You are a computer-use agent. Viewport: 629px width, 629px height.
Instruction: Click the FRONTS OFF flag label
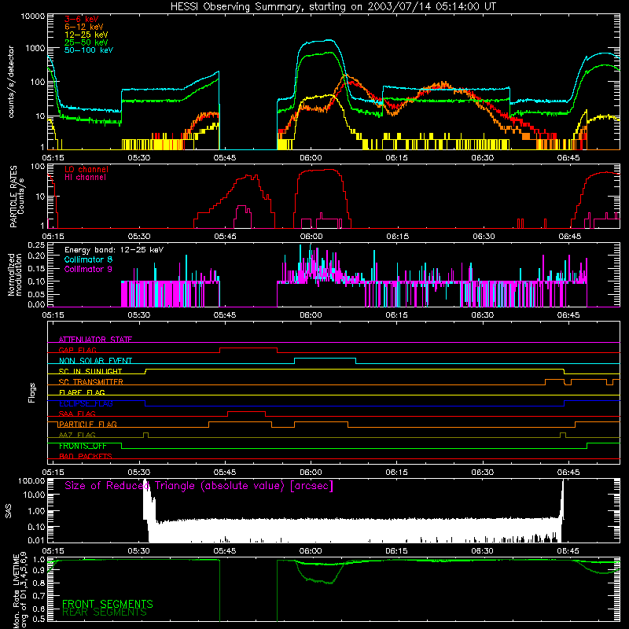[x=83, y=446]
